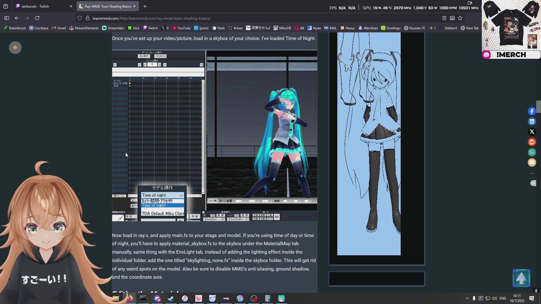Screen dimensions: 541x304
Task: Open the YouTube bookmark
Action: tap(181, 28)
